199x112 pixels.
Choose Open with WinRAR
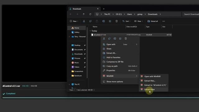154,76
